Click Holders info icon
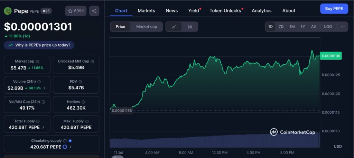The height and width of the screenshot is (158, 354). pos(83,102)
